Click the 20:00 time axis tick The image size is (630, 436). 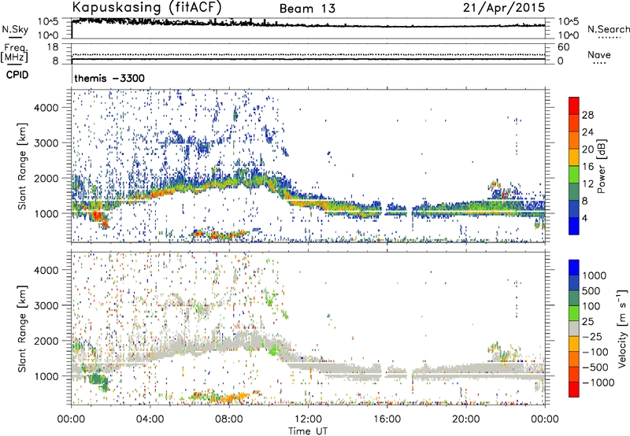coord(465,419)
